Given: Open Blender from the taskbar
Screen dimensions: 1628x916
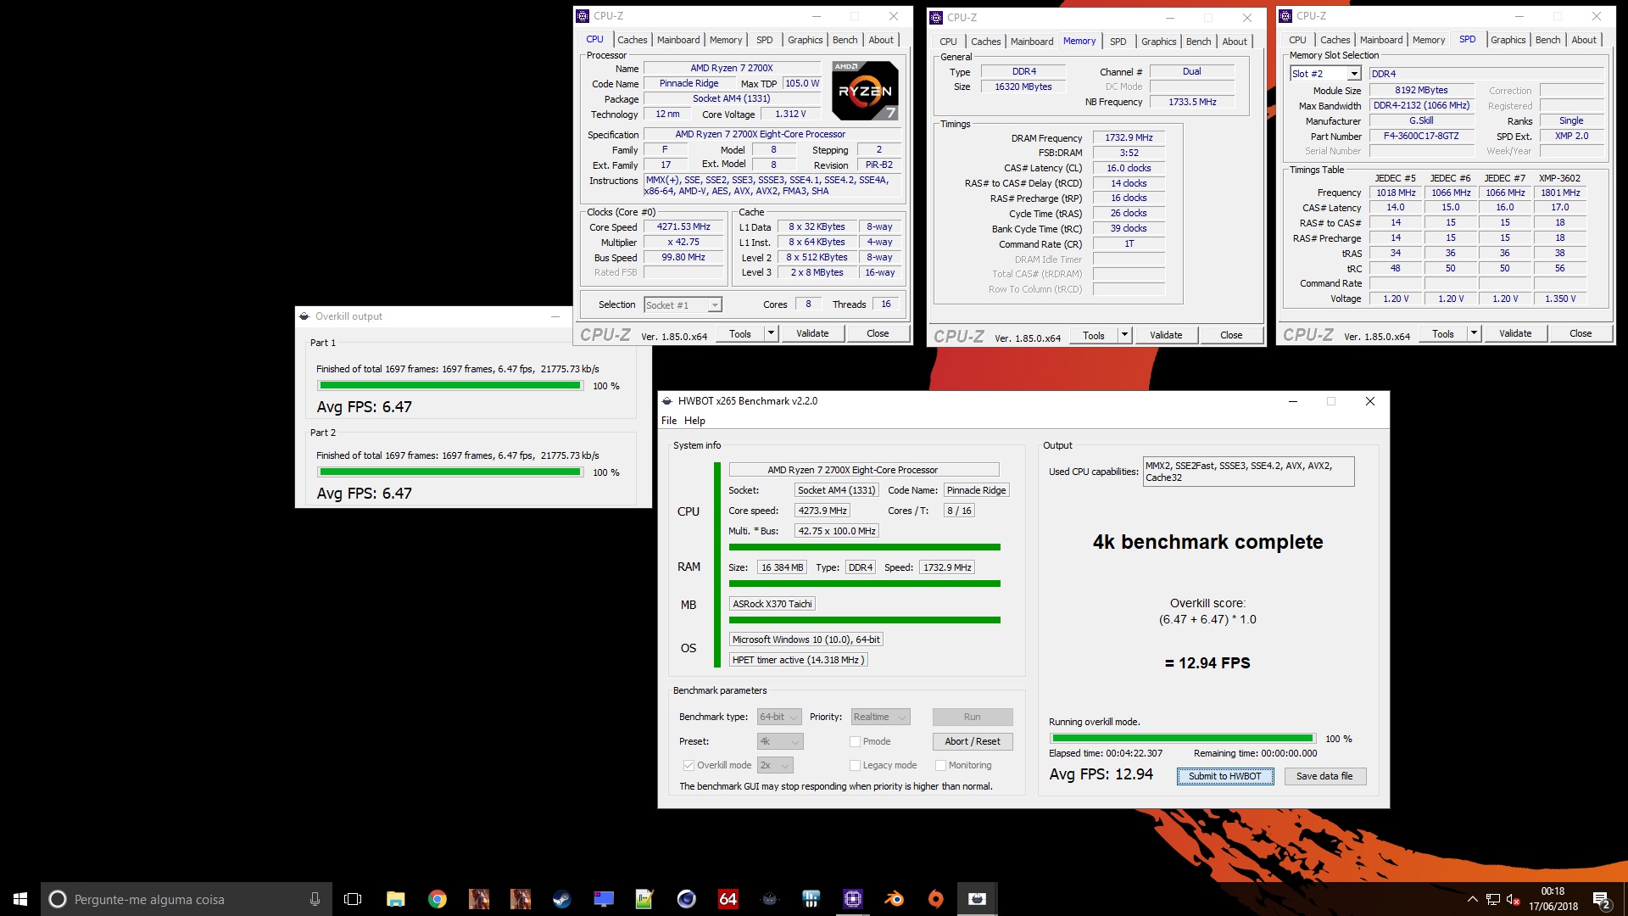Looking at the screenshot, I should 894,899.
